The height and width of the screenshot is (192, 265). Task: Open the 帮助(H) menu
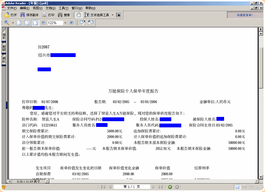pyautogui.click(x=90, y=8)
